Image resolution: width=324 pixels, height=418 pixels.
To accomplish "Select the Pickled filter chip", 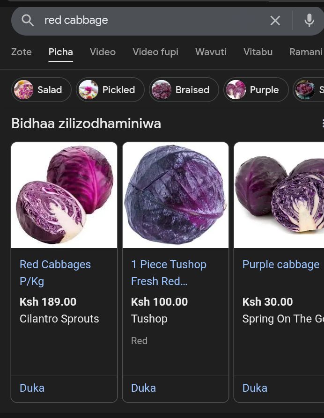I will click(x=110, y=89).
